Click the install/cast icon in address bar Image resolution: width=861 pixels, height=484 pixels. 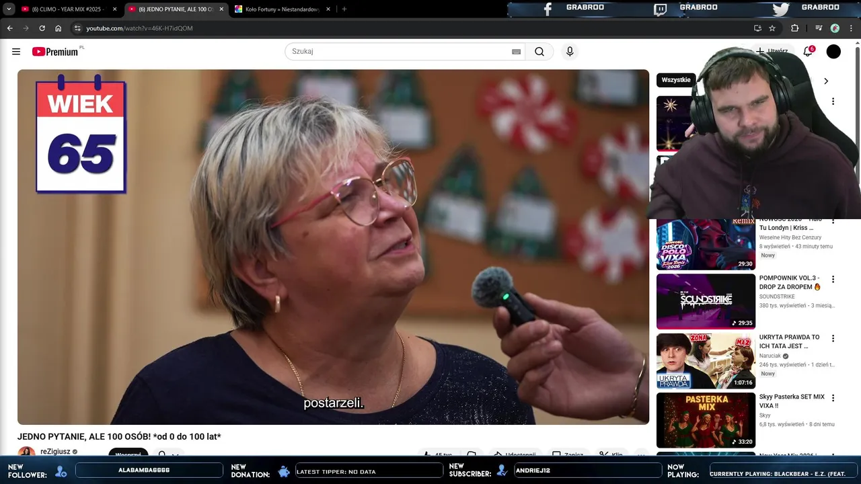(x=757, y=28)
